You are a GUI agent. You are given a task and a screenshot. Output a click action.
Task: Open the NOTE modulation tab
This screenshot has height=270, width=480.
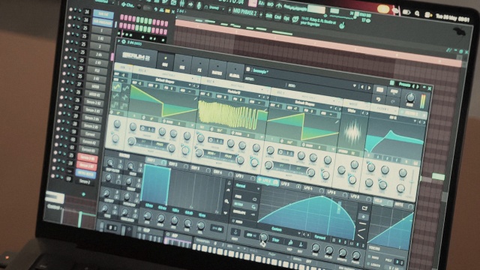(403, 205)
